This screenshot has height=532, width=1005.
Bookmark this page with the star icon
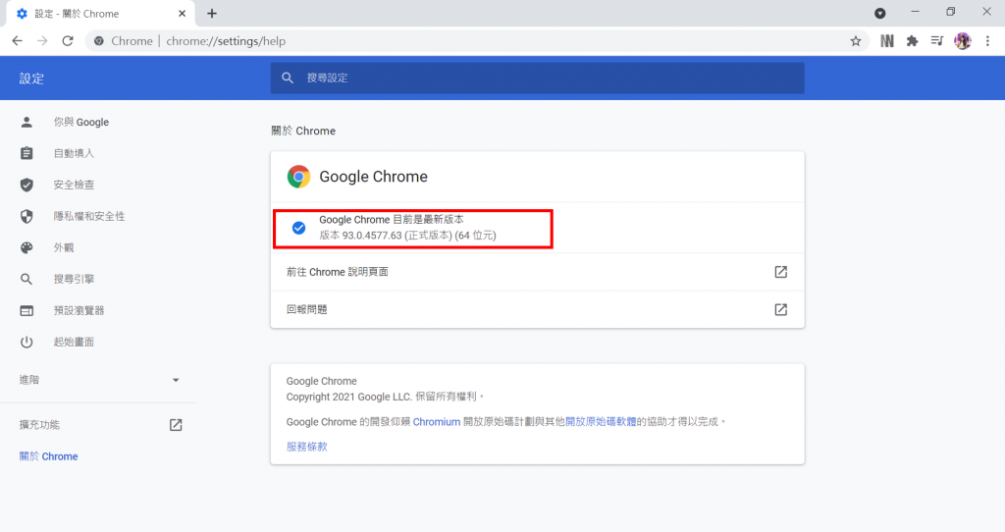pyautogui.click(x=856, y=41)
